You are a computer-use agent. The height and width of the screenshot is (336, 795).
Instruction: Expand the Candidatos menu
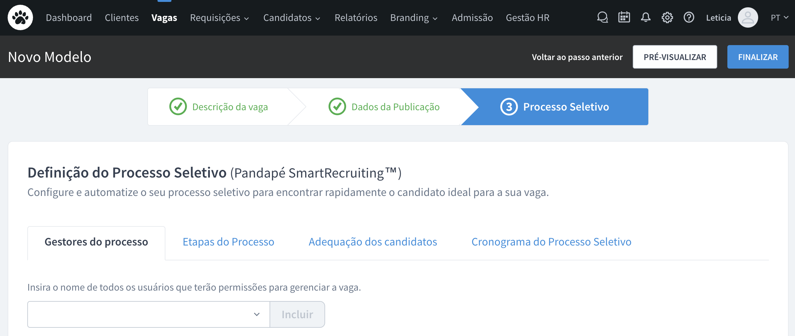(x=292, y=18)
